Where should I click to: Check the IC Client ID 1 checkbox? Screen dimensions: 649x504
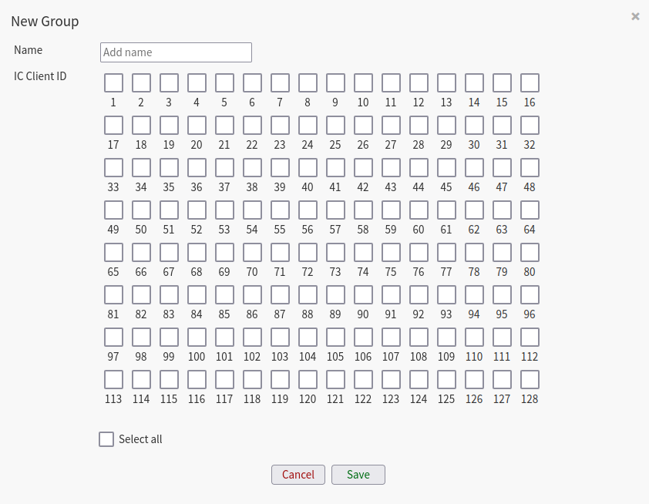(113, 83)
